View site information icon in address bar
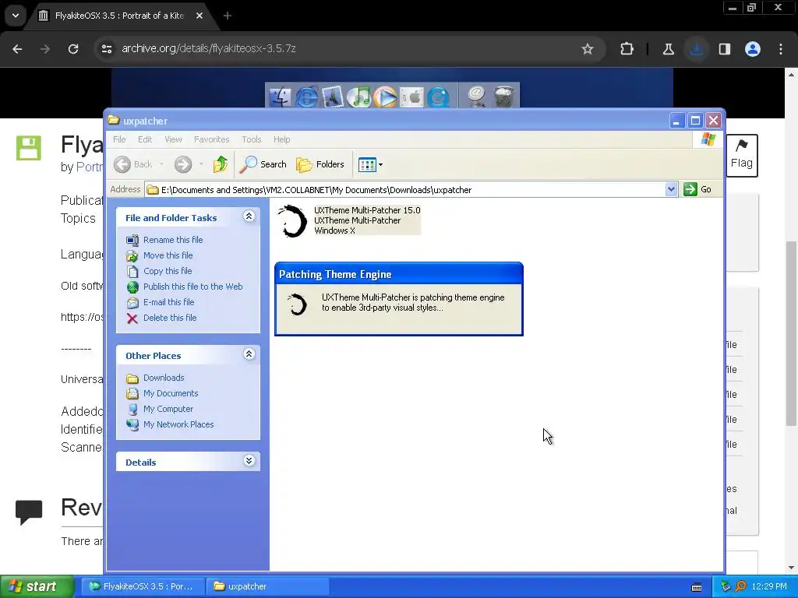 pos(107,49)
